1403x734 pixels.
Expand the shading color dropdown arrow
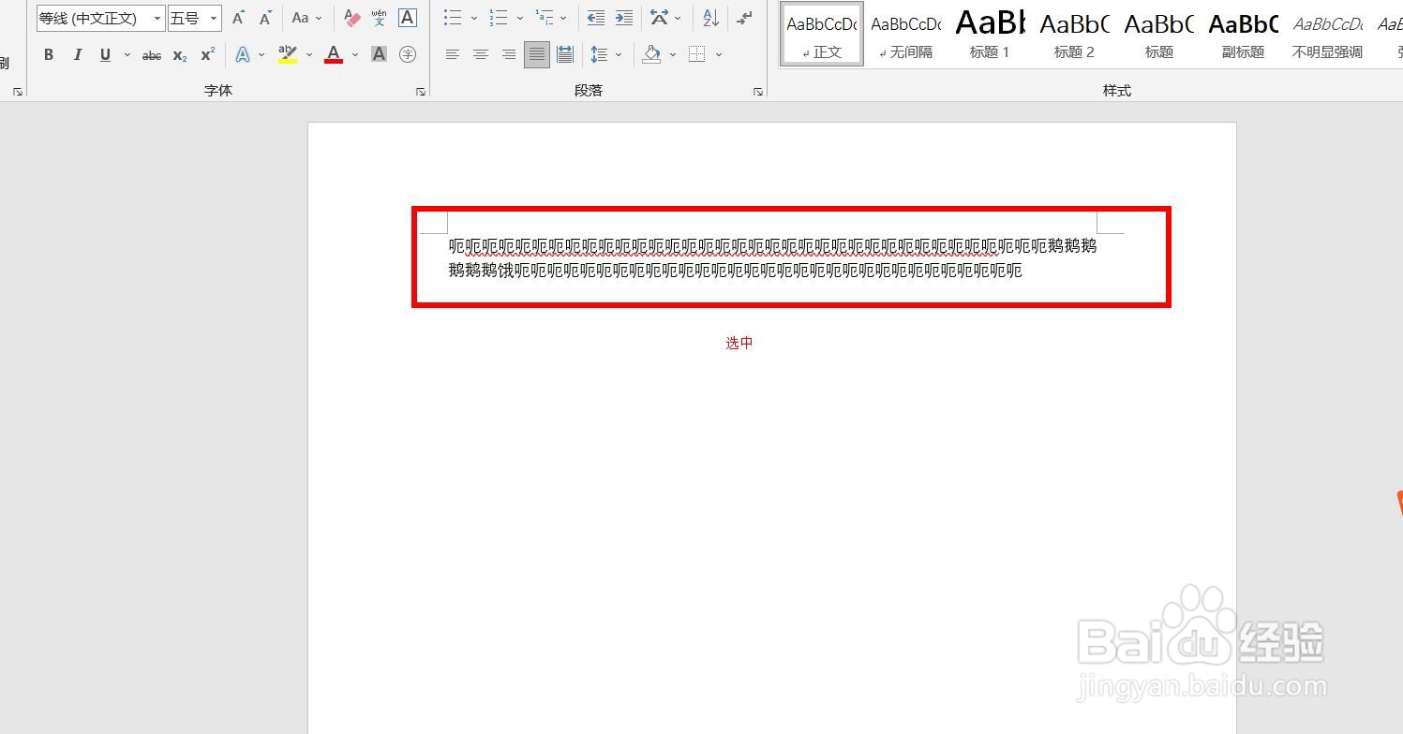tap(673, 55)
